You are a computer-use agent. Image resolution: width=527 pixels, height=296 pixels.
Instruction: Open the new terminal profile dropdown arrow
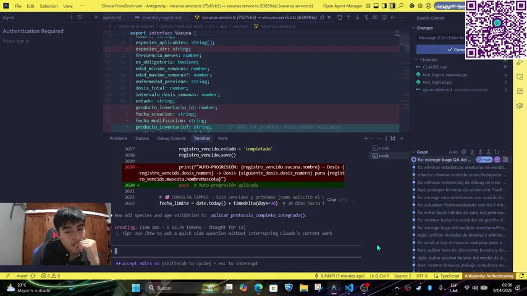[x=372, y=138]
